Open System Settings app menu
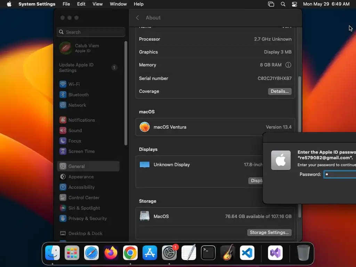This screenshot has height=267, width=356. point(37,4)
